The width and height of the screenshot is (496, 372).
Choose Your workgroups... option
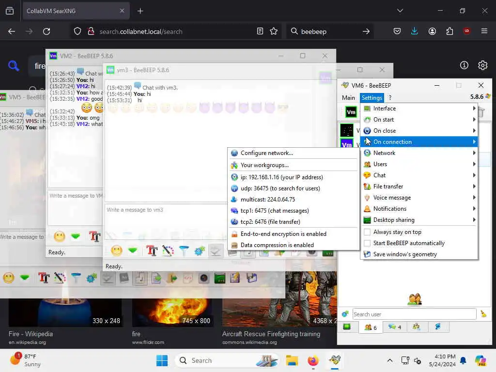[293, 165]
